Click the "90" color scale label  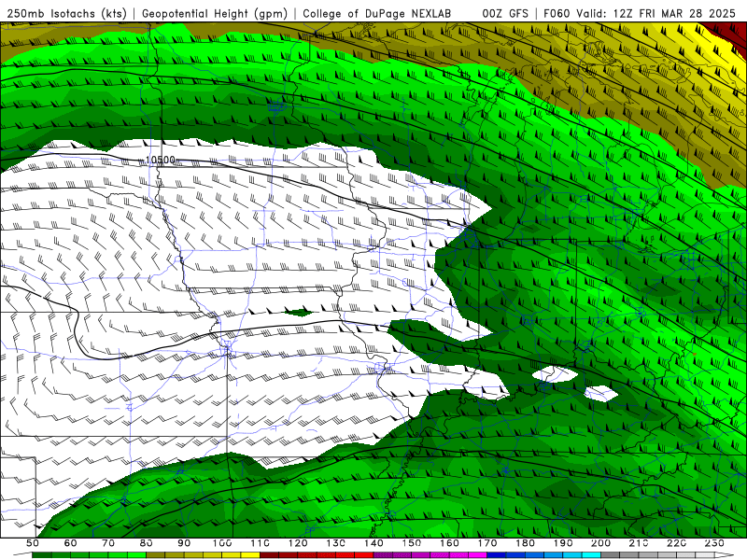tap(184, 543)
